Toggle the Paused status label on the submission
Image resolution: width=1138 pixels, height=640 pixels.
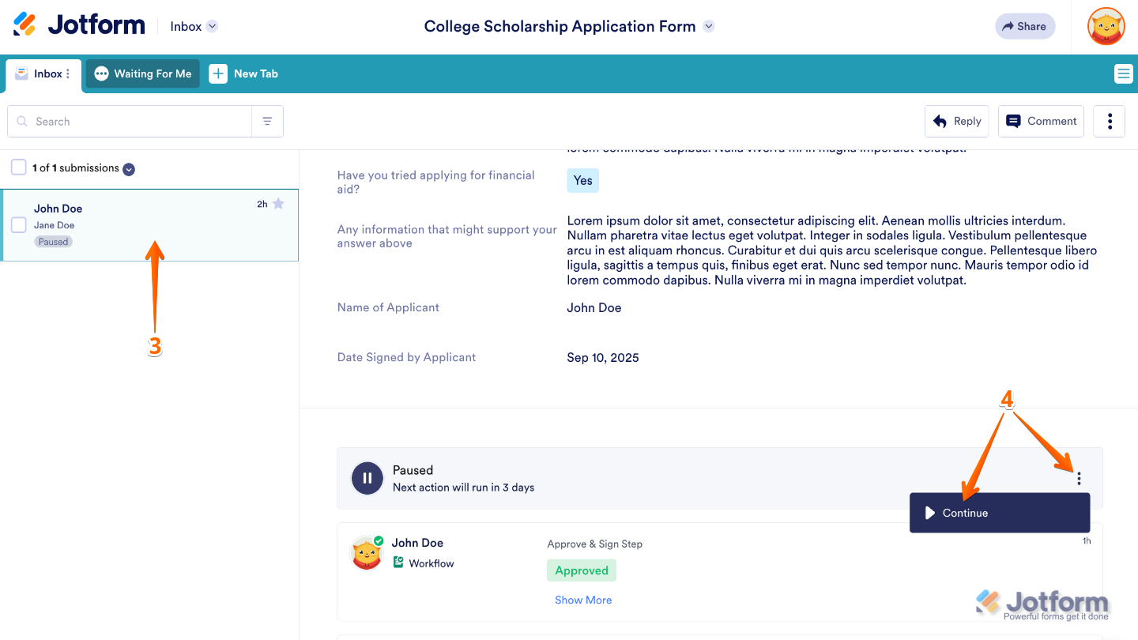point(53,241)
